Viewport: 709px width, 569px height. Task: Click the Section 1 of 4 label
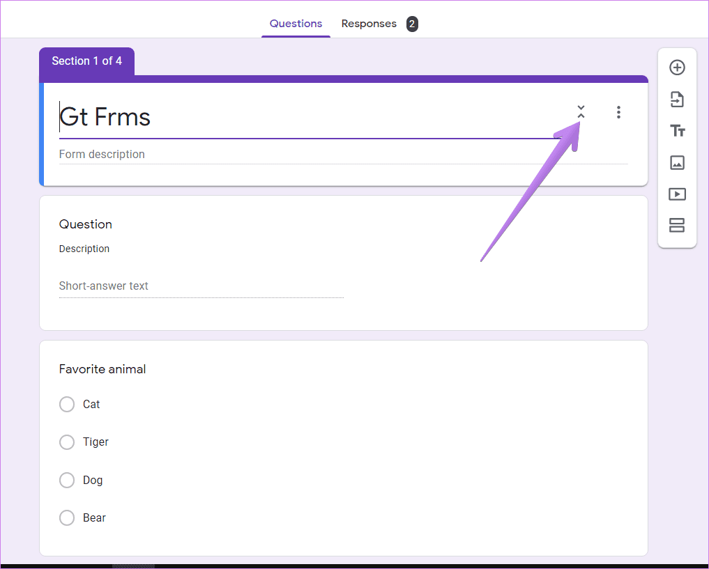[87, 61]
